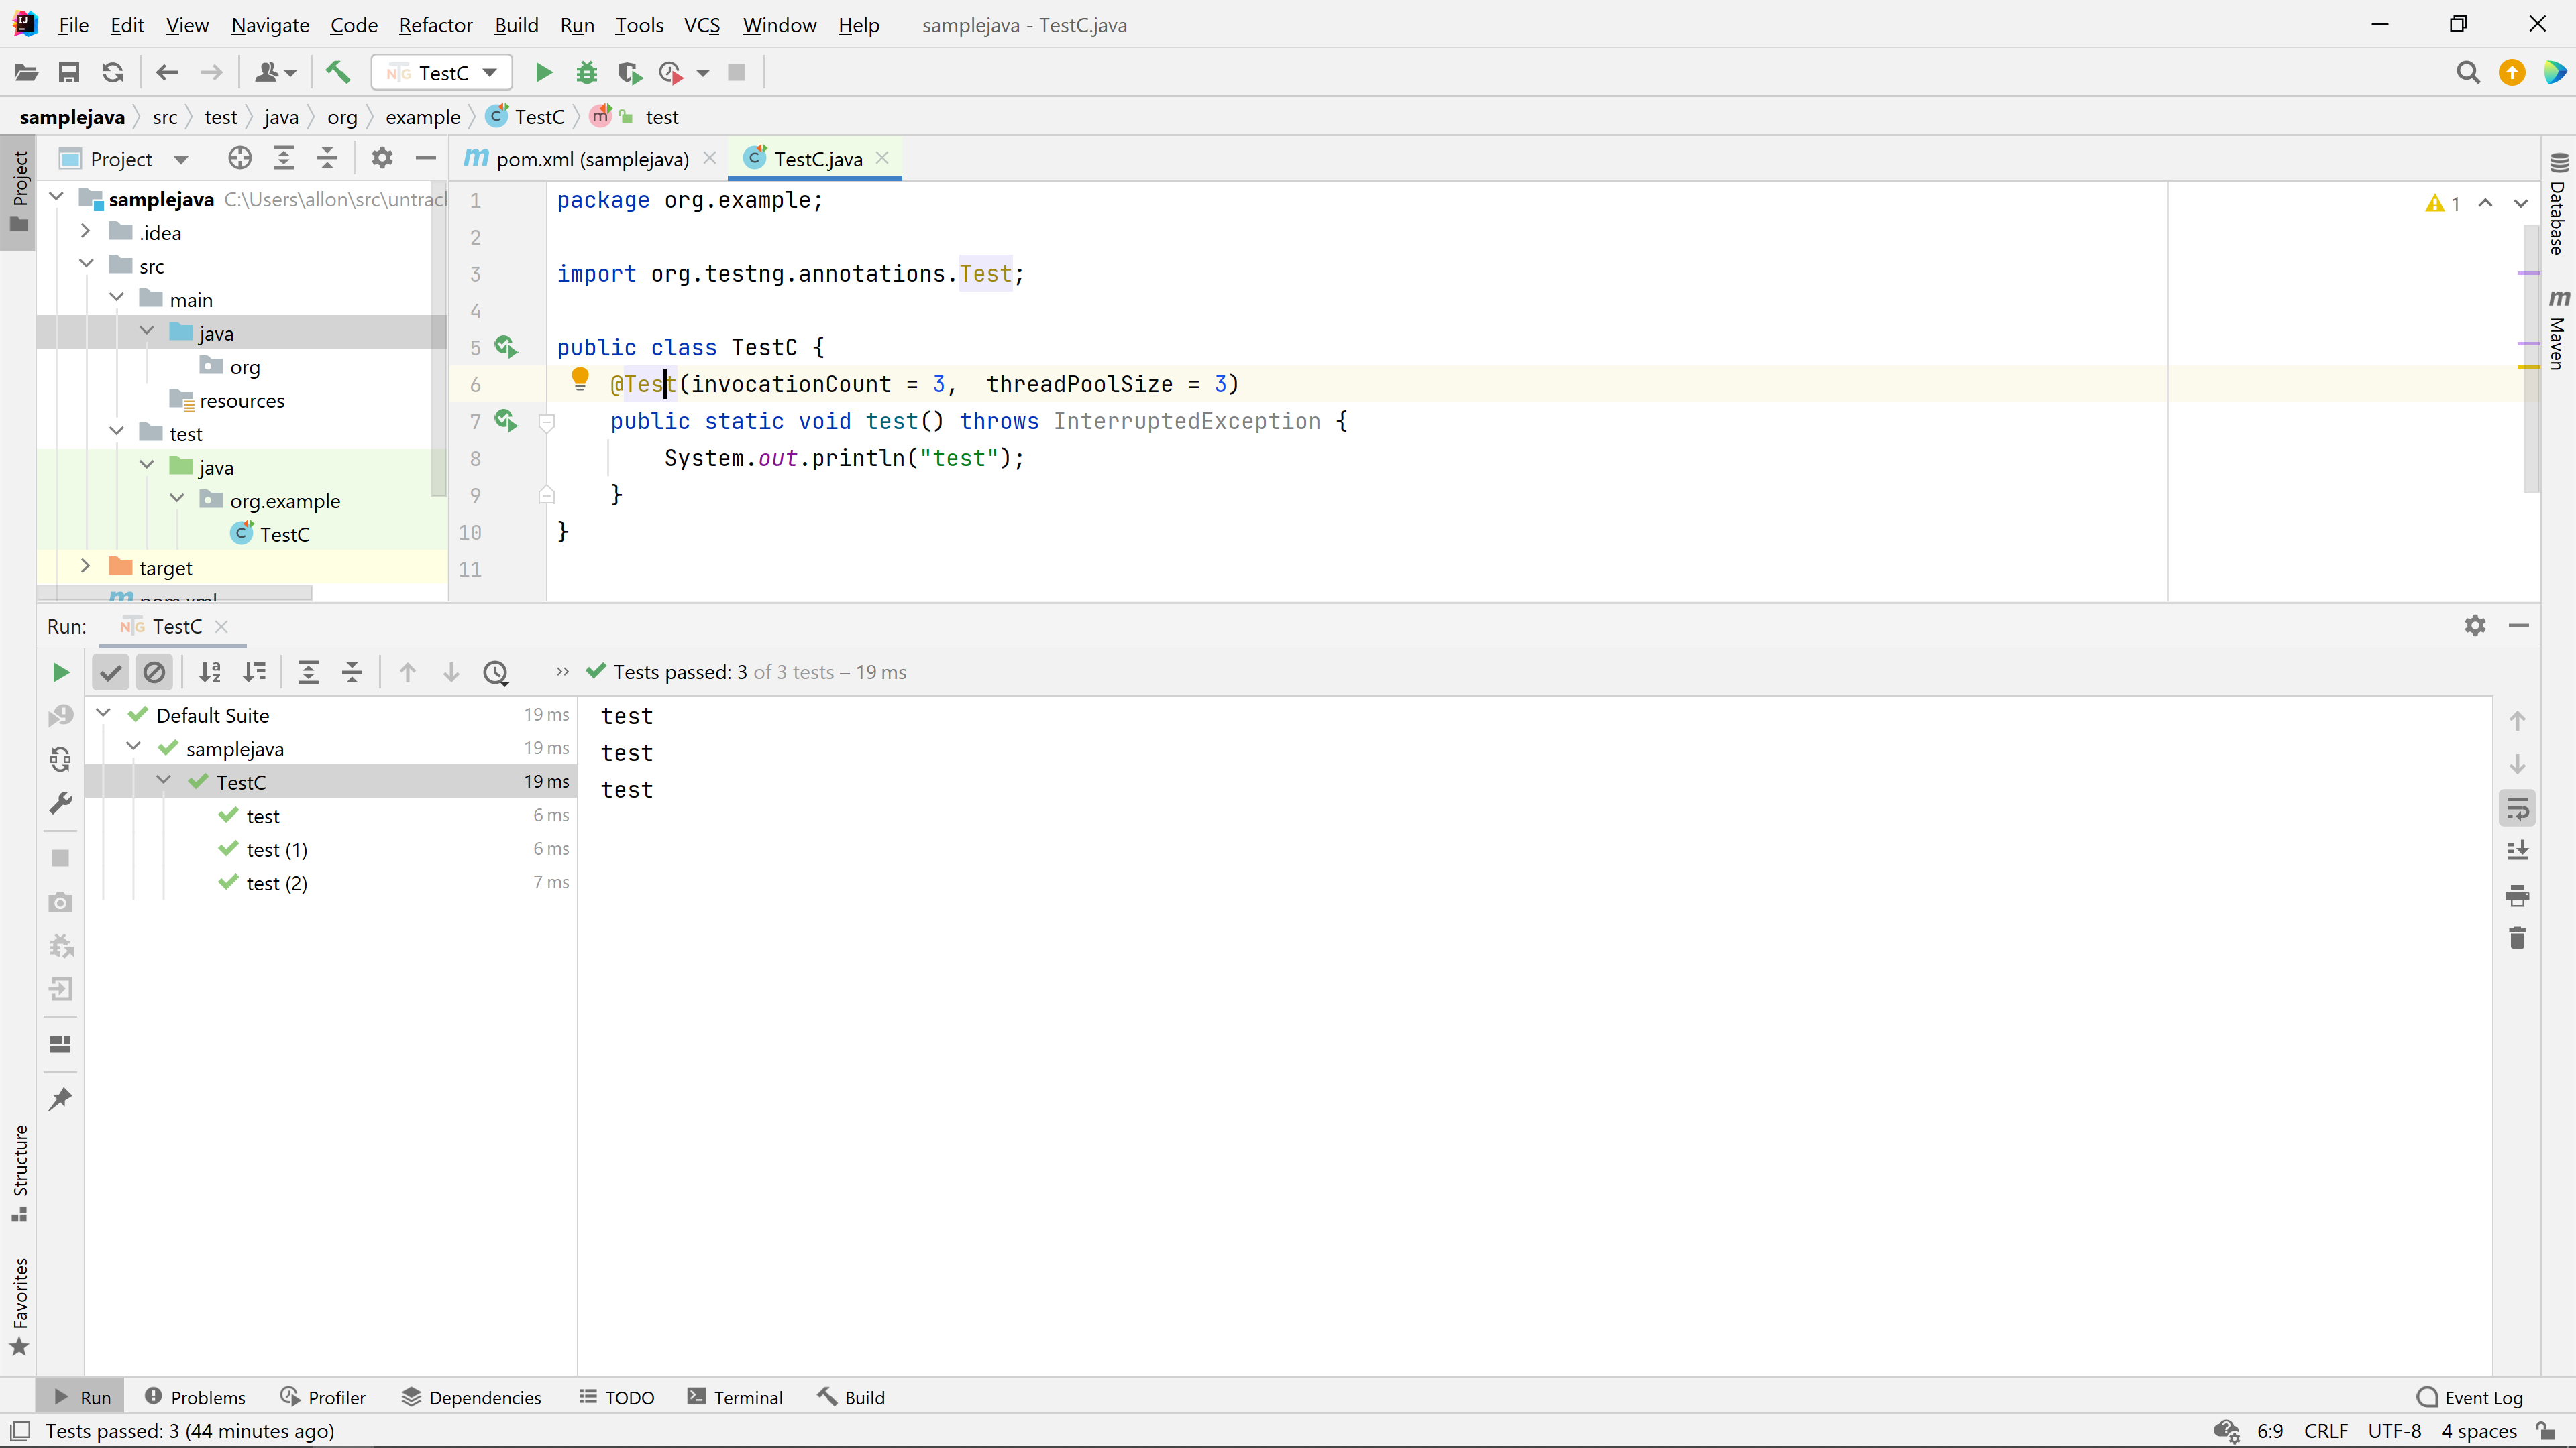Expand all test result nodes
Screen dimensions: 2576x1448
coord(308,672)
